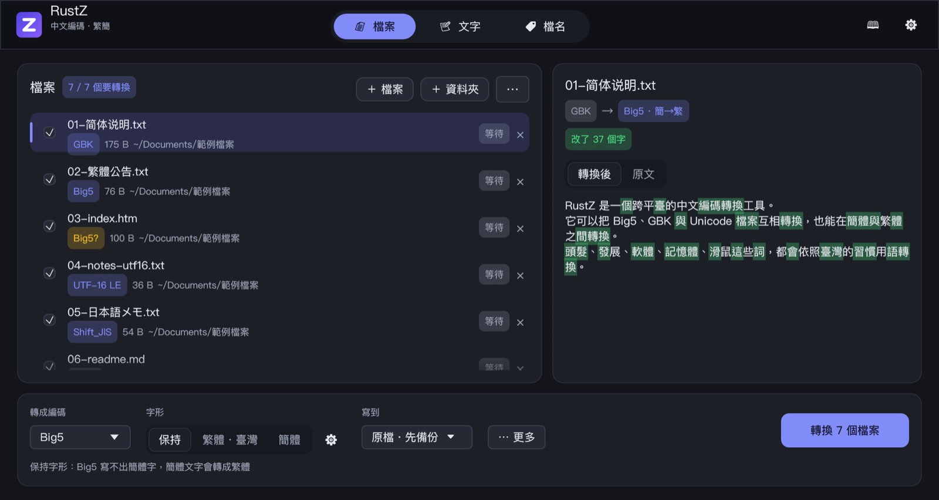This screenshot has width=939, height=500.
Task: Remove 02-繁體公告.txt with its X
Action: click(x=520, y=182)
